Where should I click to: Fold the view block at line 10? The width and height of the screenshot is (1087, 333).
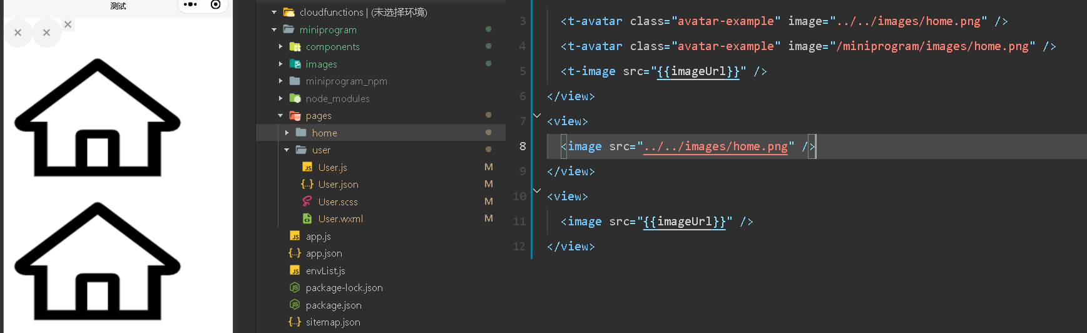(537, 190)
